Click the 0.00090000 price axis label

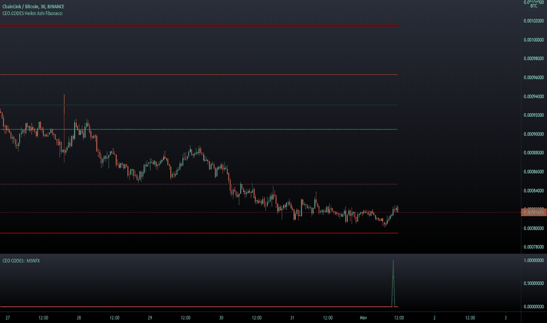pyautogui.click(x=534, y=134)
